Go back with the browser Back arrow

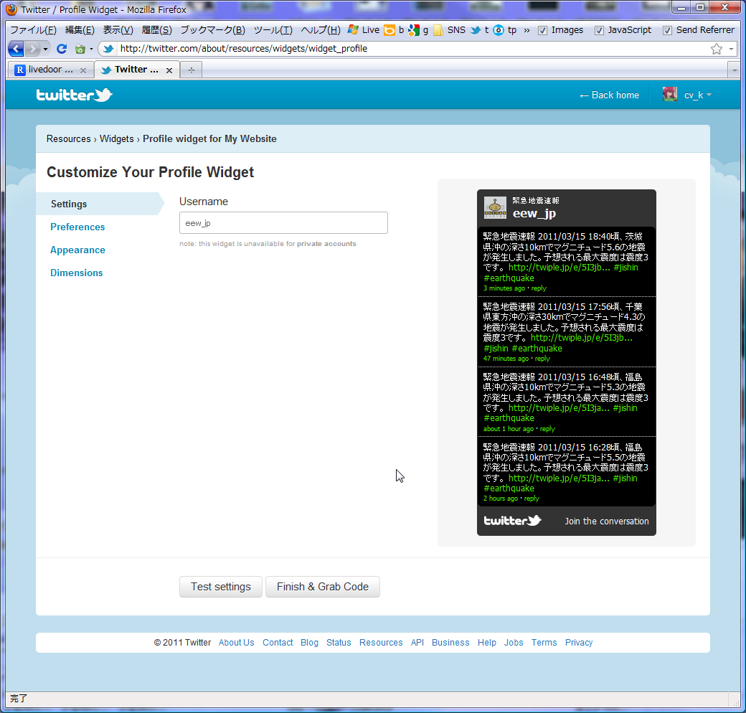coord(16,49)
